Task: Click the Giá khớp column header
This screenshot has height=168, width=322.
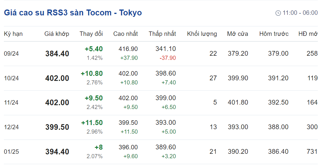Action: [x=57, y=34]
